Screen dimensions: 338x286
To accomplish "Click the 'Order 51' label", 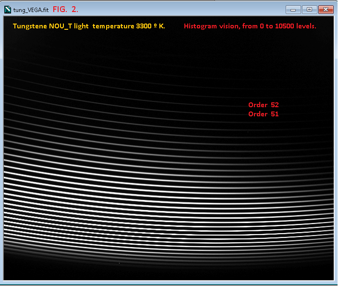I will coord(264,114).
